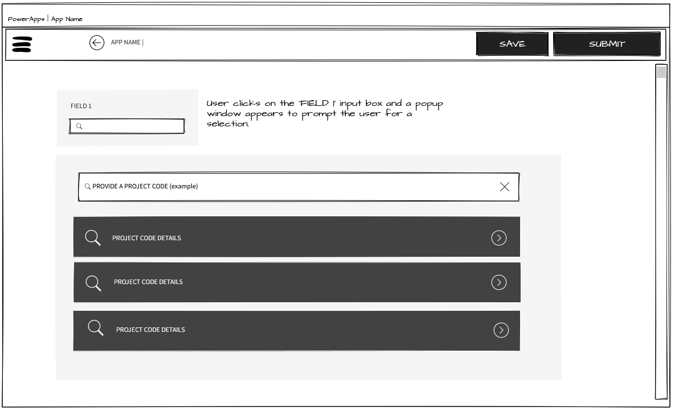Clear the project code search with the X

(x=504, y=187)
